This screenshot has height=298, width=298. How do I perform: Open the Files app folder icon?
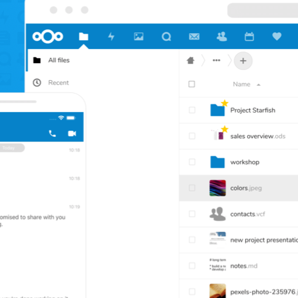(83, 36)
